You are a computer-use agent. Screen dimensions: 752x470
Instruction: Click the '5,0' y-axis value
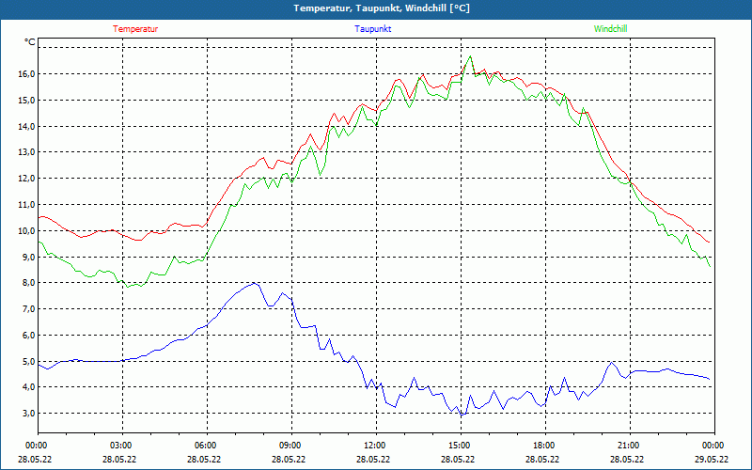(x=28, y=361)
